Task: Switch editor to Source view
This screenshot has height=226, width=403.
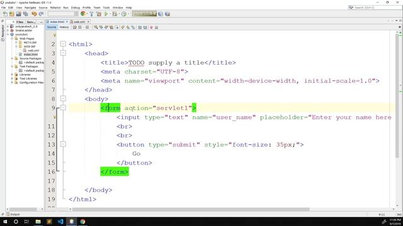Action: 52,27
